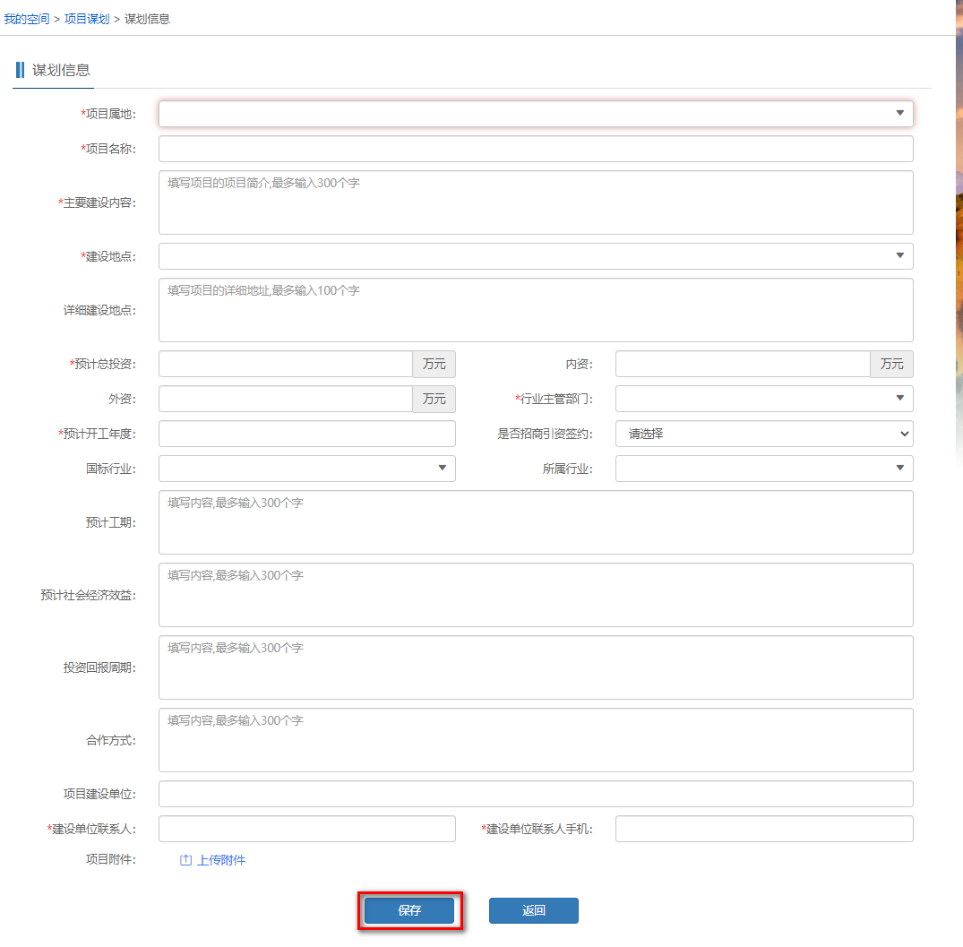Focus the 预计开工年度 input field

click(x=306, y=434)
